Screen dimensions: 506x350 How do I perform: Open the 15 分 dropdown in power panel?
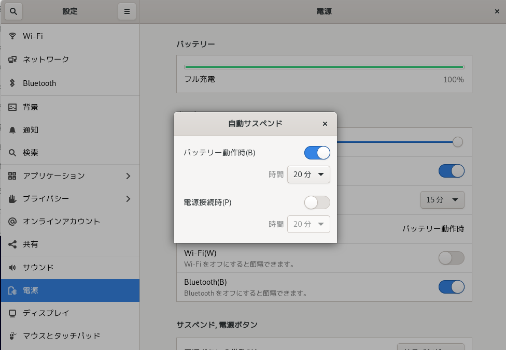[x=442, y=200]
